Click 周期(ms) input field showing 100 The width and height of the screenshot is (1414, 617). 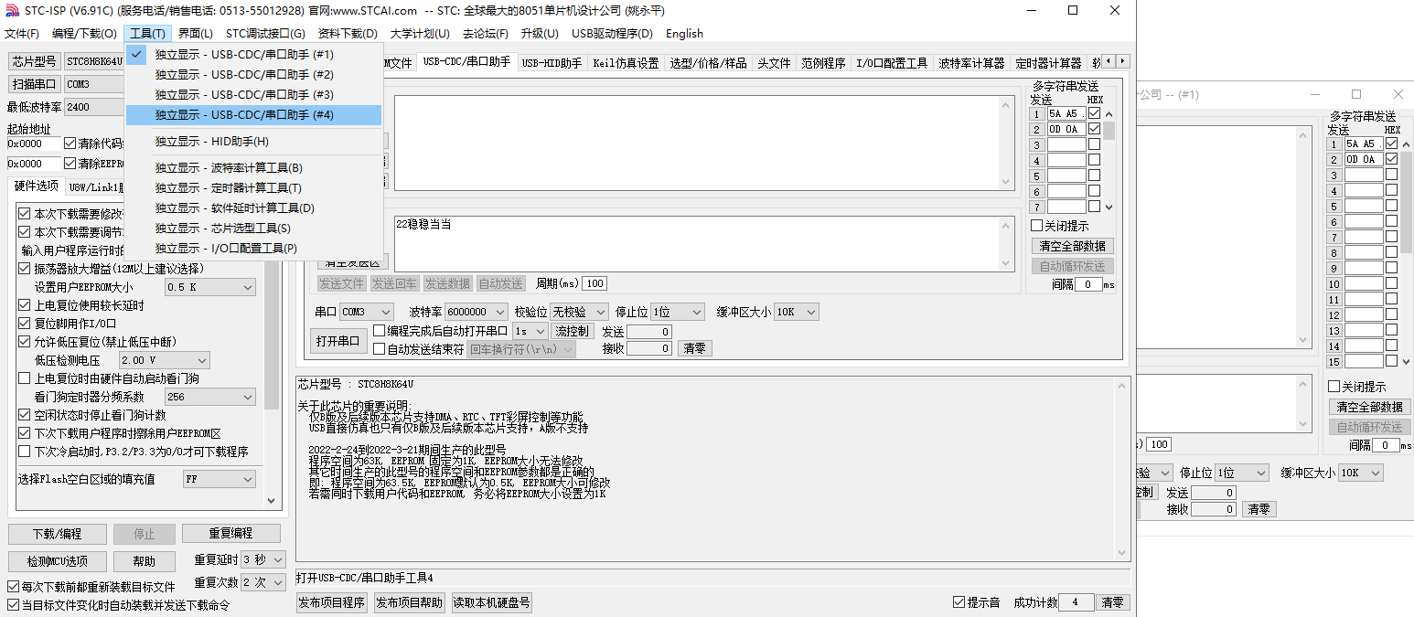click(x=595, y=283)
